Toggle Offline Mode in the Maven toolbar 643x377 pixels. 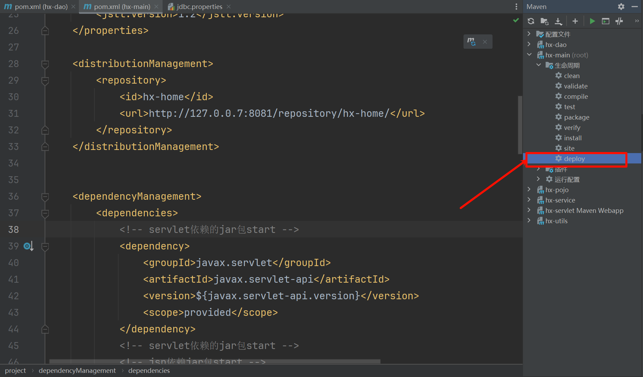(x=619, y=21)
